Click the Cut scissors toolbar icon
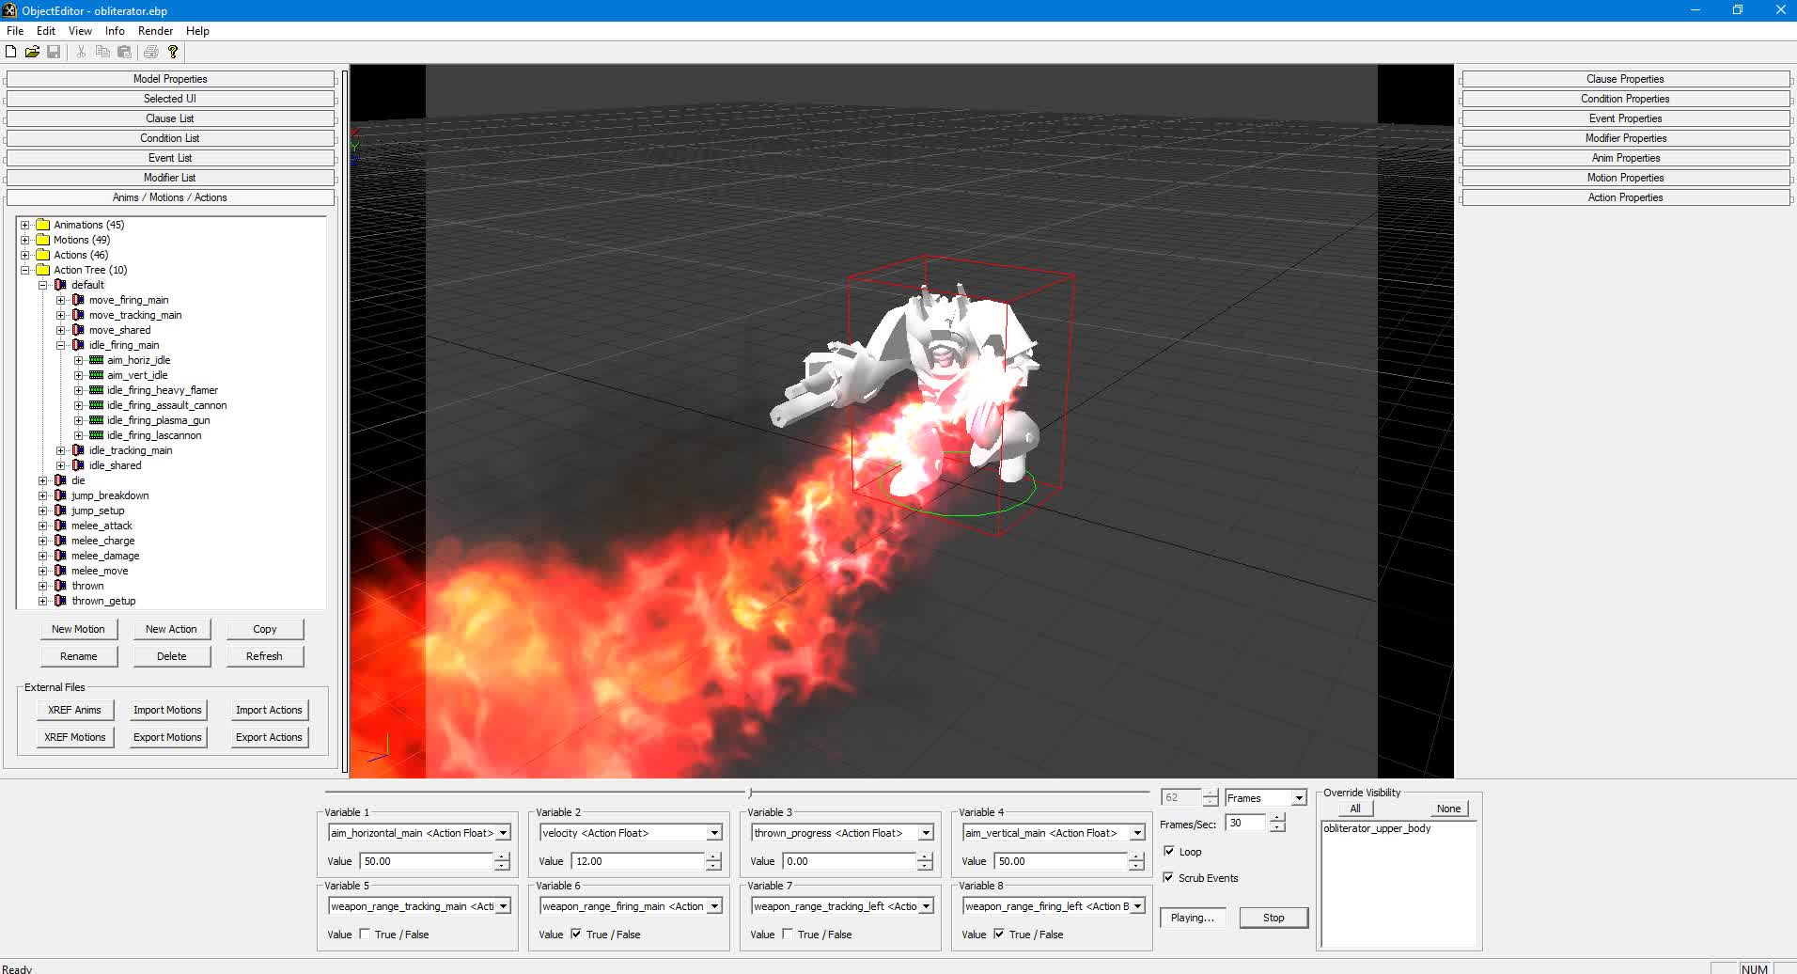The width and height of the screenshot is (1797, 974). (x=82, y=52)
